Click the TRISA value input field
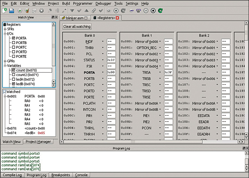Viewport: 249px width, 178px height. click(x=168, y=72)
